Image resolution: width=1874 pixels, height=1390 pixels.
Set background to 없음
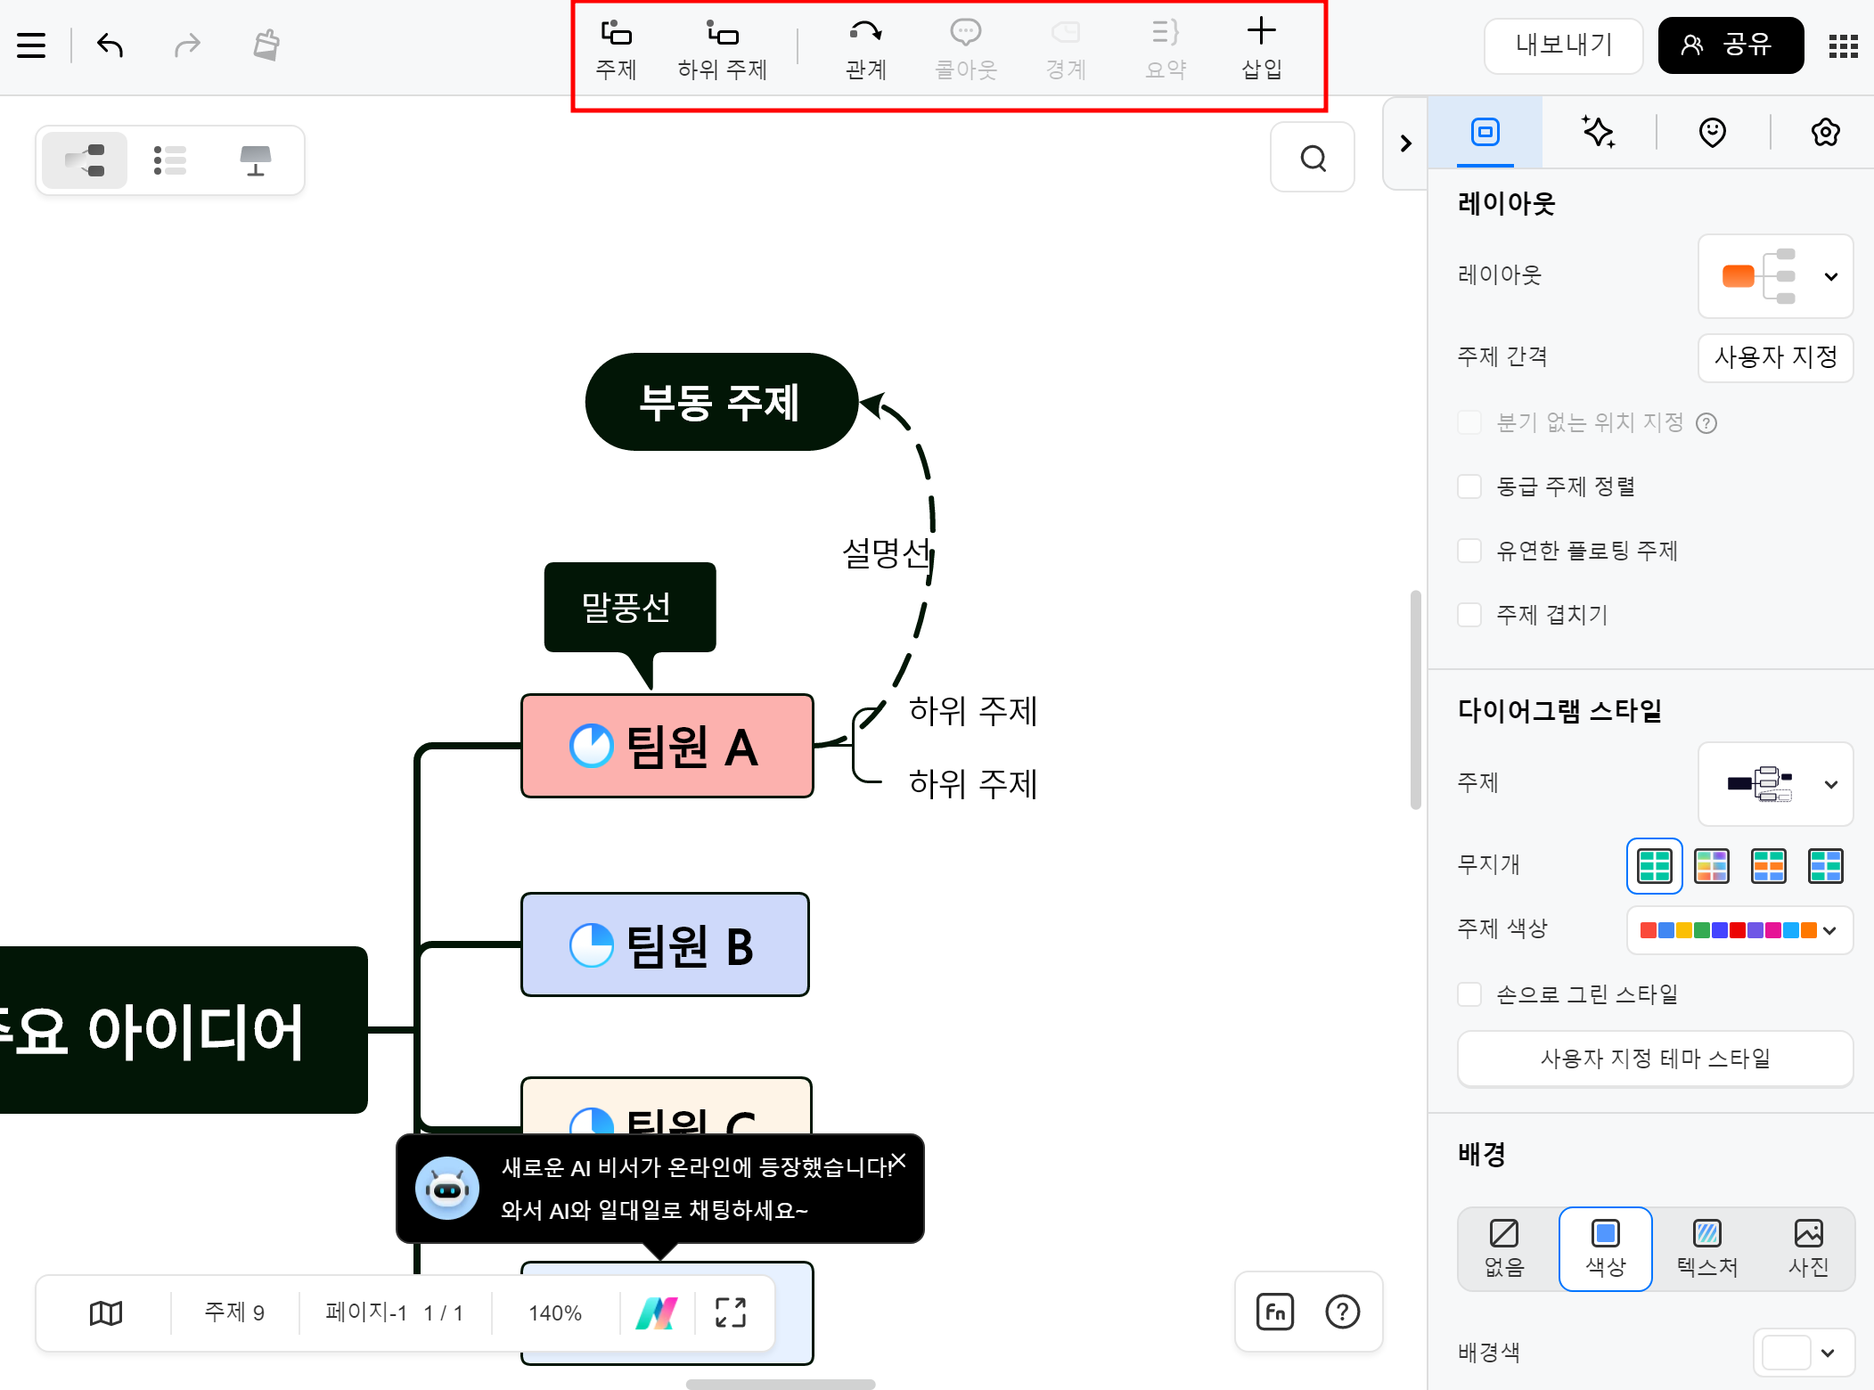(1504, 1248)
